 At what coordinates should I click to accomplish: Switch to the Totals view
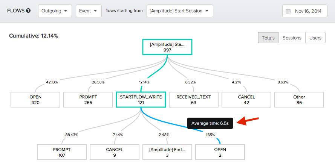pyautogui.click(x=269, y=38)
